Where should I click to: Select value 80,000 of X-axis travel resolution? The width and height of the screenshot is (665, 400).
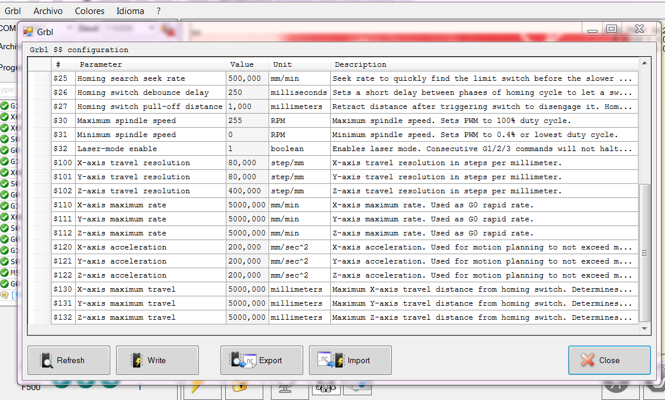pos(247,163)
